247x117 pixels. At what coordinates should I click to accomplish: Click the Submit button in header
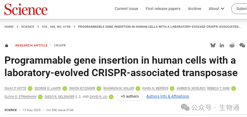(239, 9)
